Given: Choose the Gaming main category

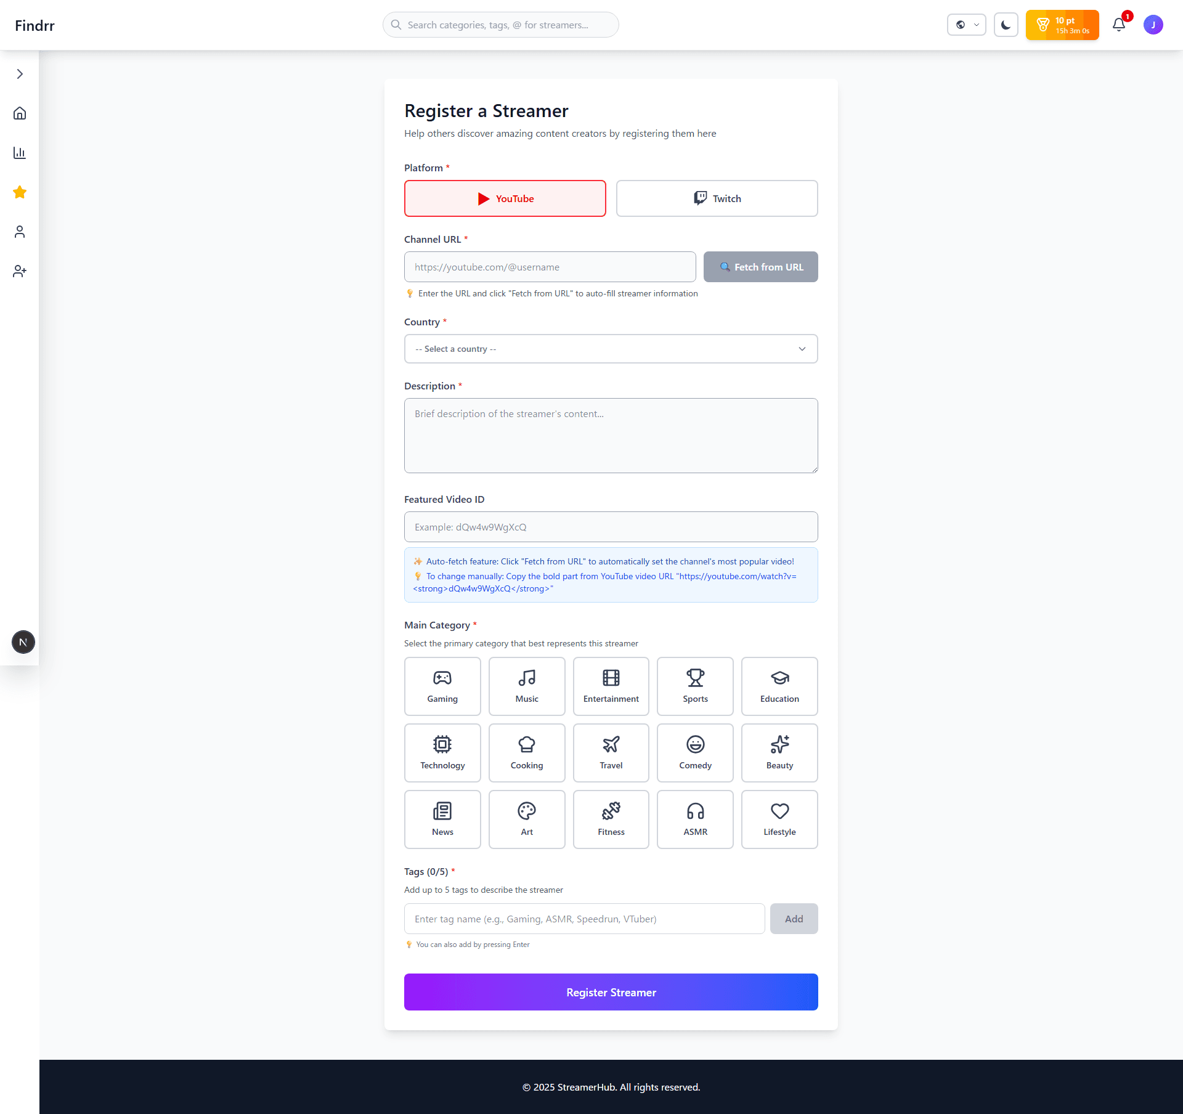Looking at the screenshot, I should coord(442,686).
